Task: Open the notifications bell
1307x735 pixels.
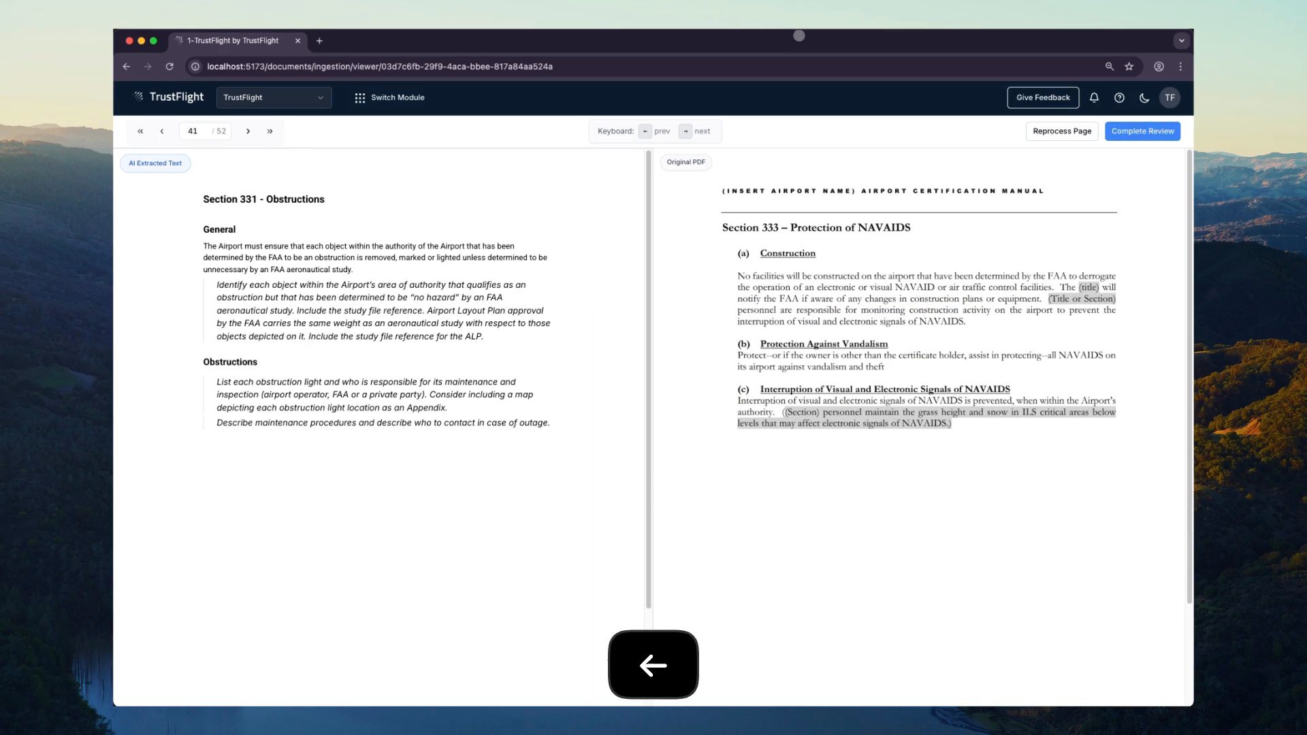Action: 1094,97
